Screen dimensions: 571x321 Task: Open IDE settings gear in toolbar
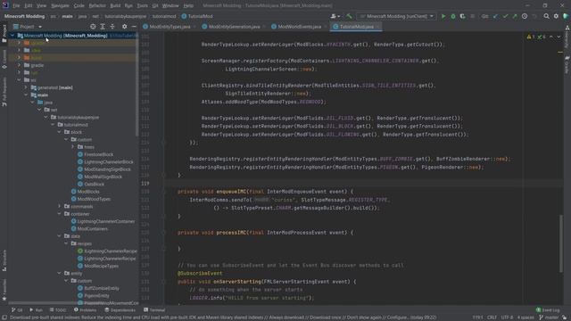pyautogui.click(x=556, y=16)
